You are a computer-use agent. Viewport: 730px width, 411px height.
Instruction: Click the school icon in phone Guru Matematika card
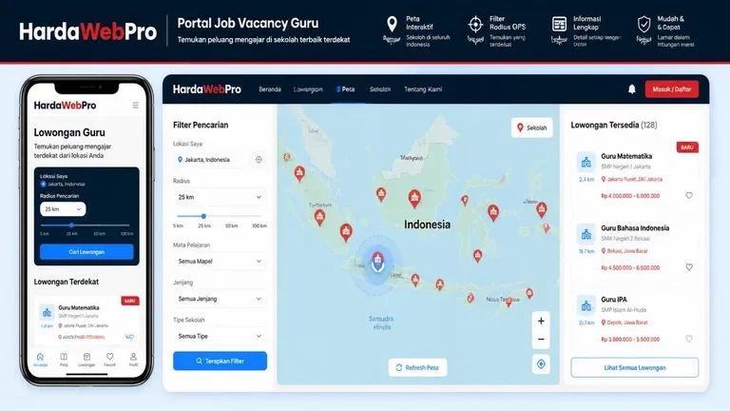47,313
